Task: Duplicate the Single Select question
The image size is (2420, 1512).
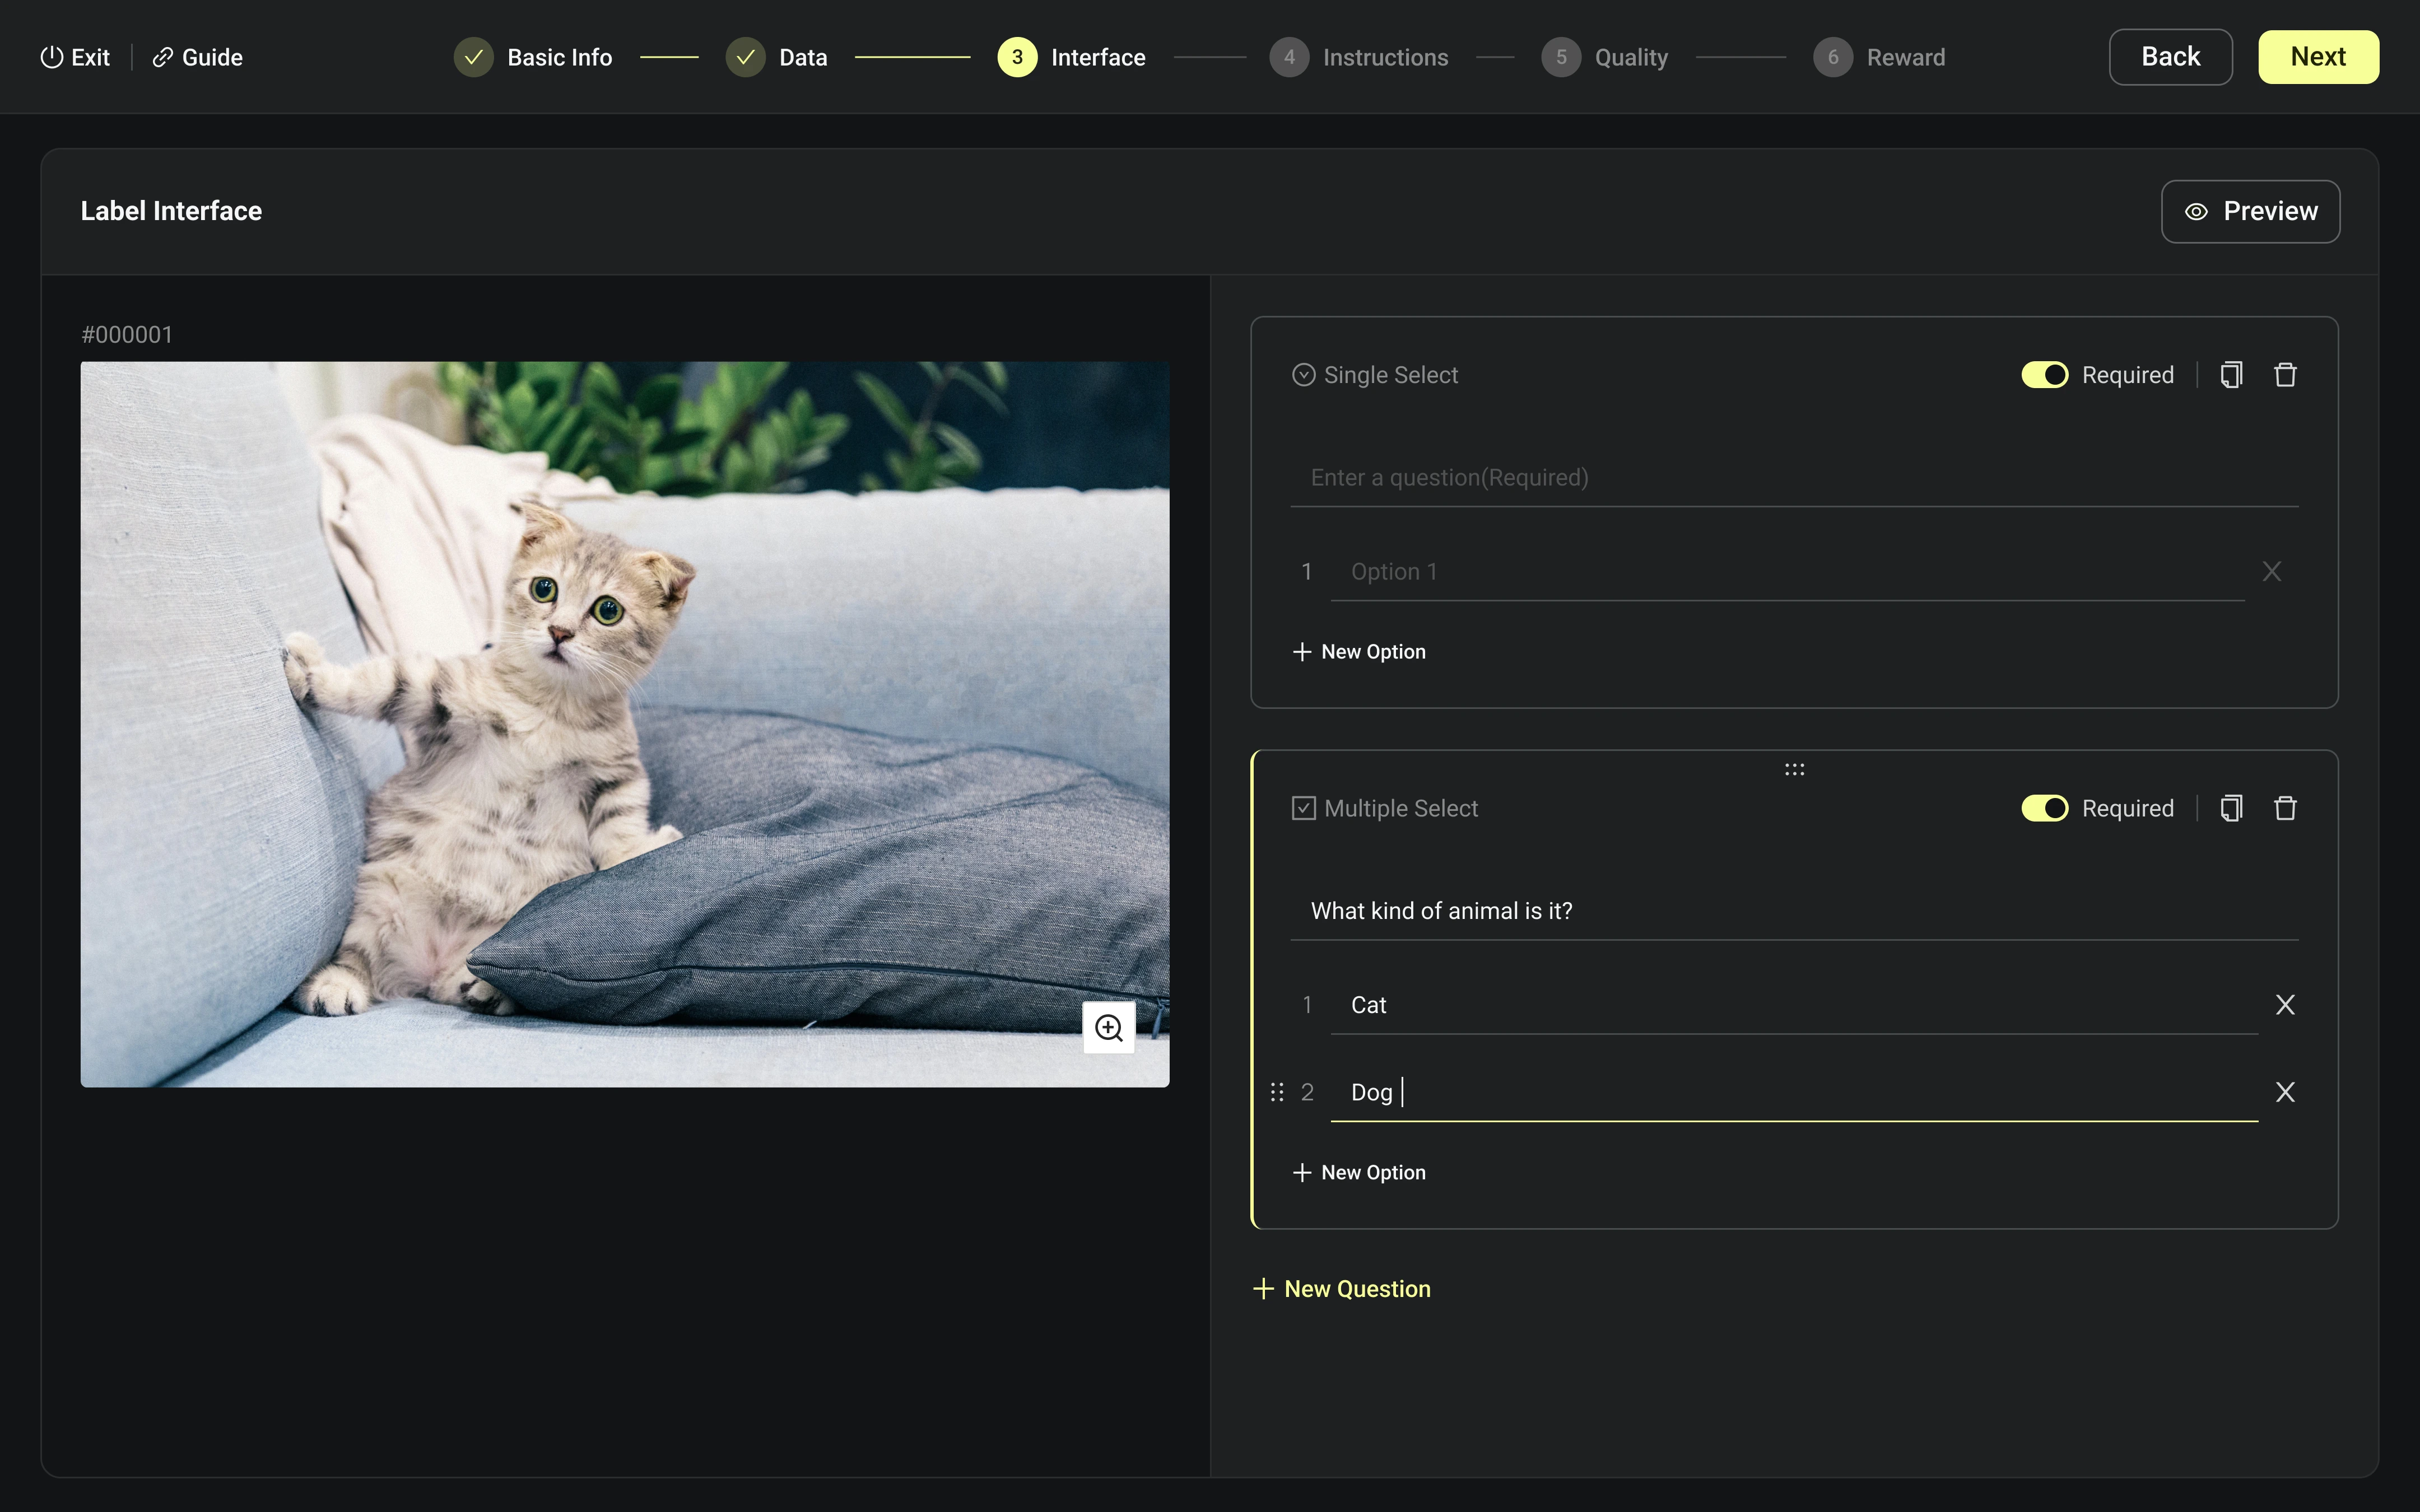Action: point(2231,375)
